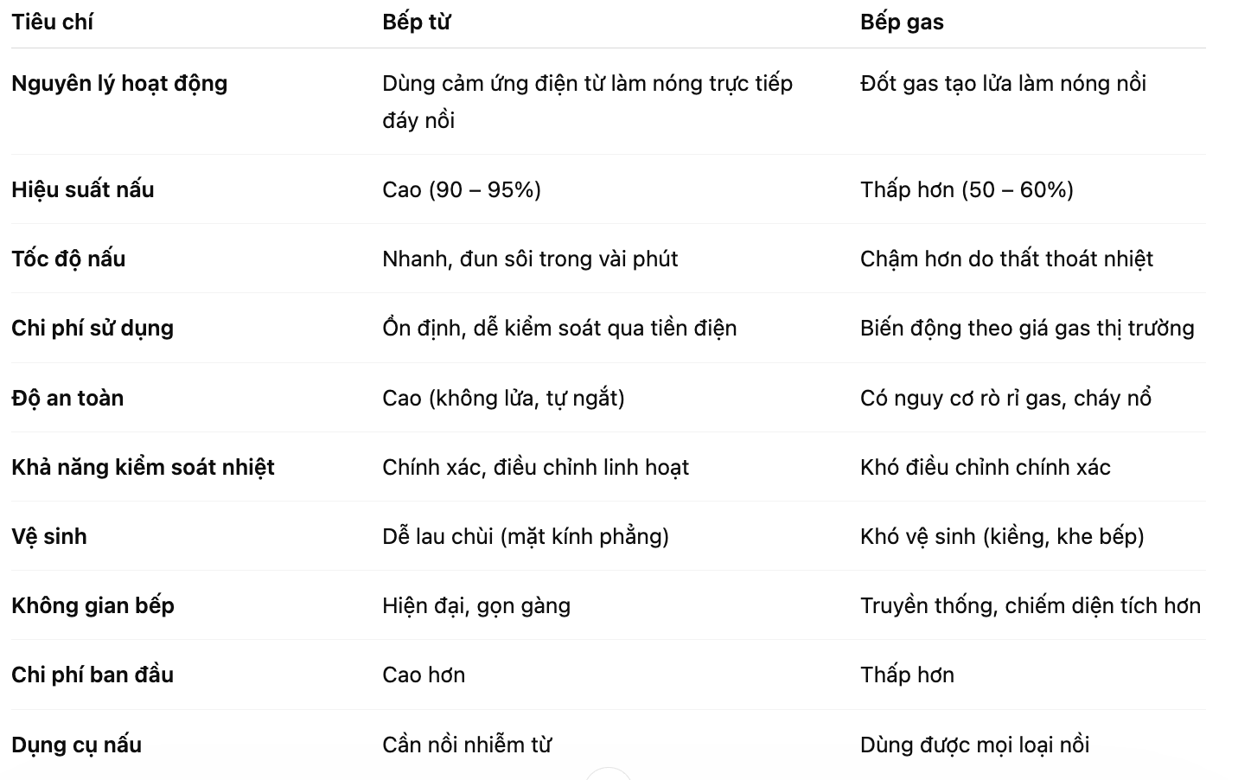Click the "Bếp từ" column header
This screenshot has width=1238, height=780.
click(416, 22)
